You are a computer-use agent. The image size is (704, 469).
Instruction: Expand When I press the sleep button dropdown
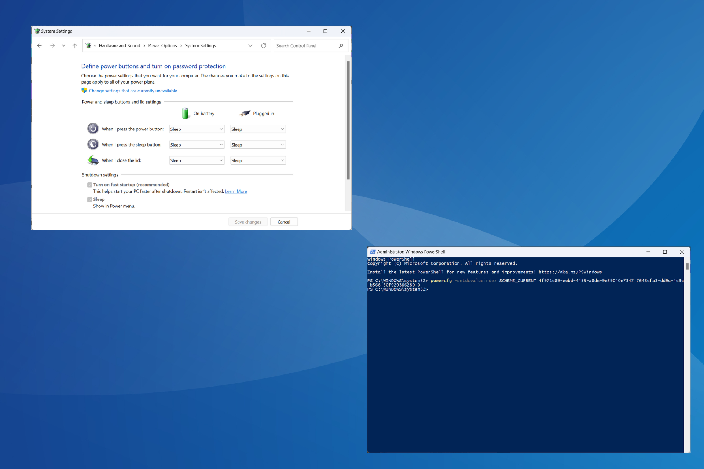197,144
